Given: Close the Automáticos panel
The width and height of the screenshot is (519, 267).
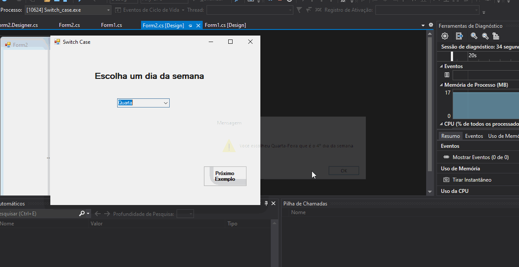Looking at the screenshot, I should 273,204.
